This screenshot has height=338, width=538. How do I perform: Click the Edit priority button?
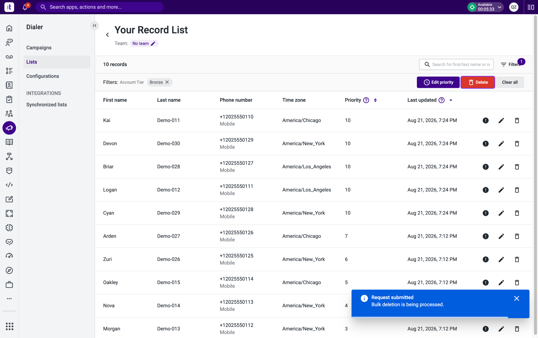(x=438, y=82)
